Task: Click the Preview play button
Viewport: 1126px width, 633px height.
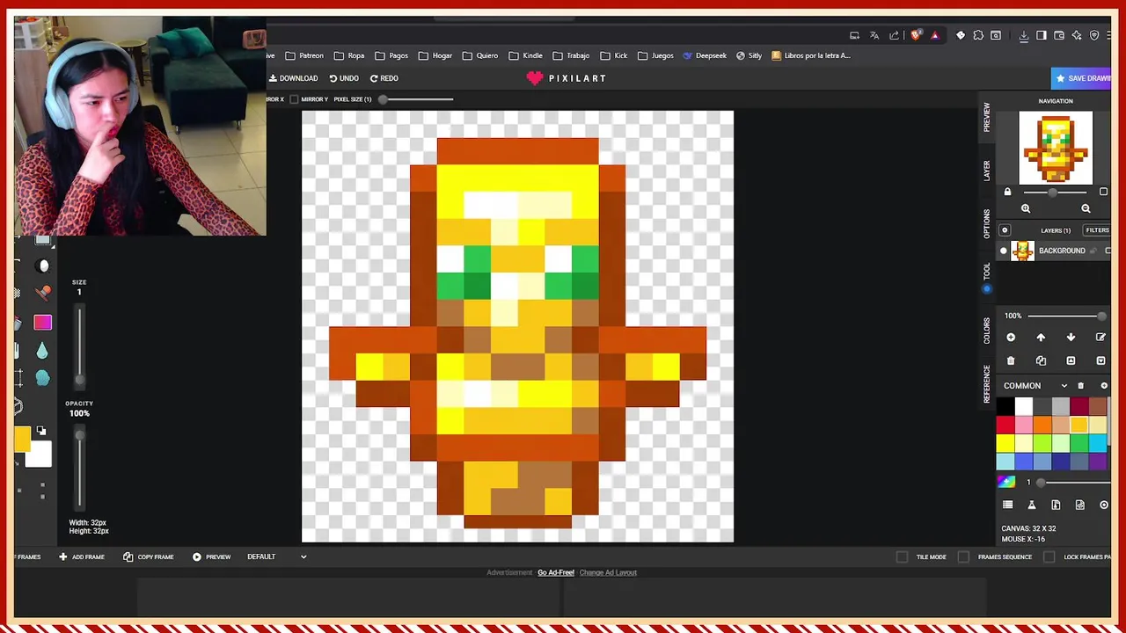Action: (211, 557)
